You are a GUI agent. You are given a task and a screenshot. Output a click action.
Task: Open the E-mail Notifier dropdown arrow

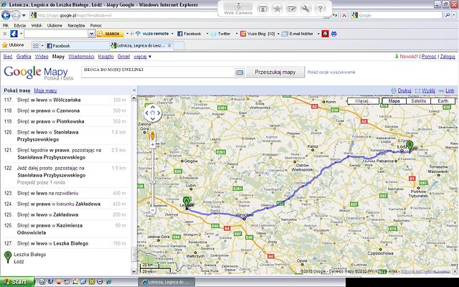(318, 34)
